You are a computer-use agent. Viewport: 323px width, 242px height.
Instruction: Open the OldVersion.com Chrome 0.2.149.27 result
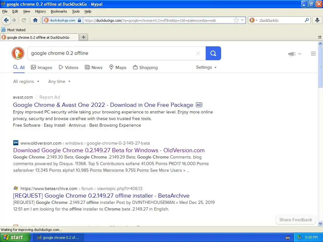pyautogui.click(x=109, y=150)
